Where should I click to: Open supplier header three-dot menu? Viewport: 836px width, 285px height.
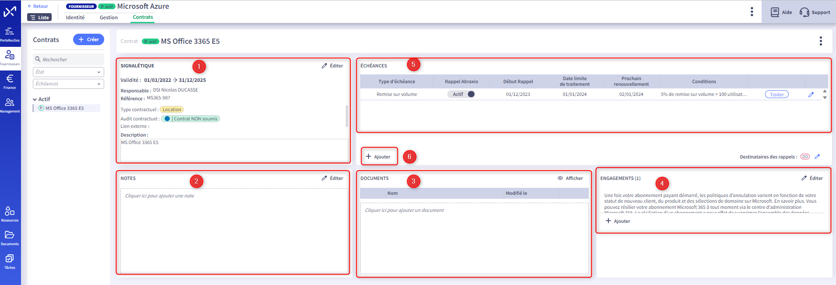[x=752, y=12]
